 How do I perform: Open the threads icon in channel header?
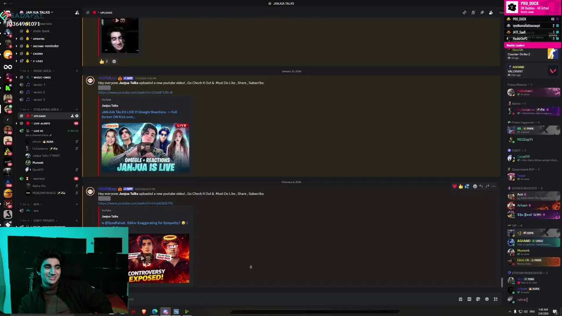tap(464, 12)
